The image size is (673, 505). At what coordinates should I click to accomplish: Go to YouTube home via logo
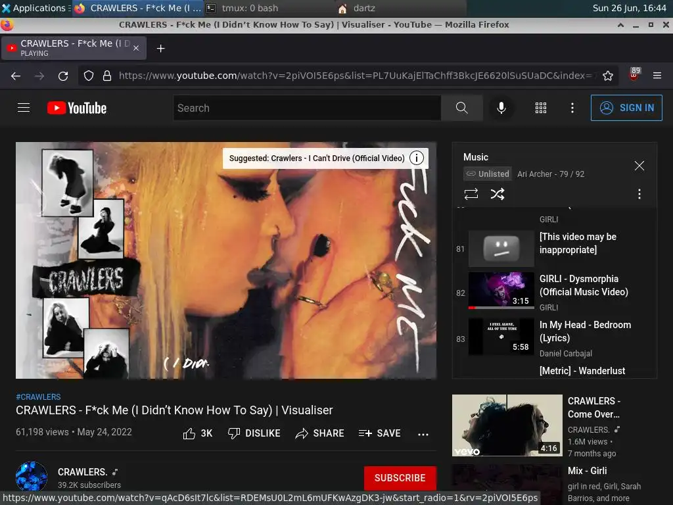click(x=77, y=108)
